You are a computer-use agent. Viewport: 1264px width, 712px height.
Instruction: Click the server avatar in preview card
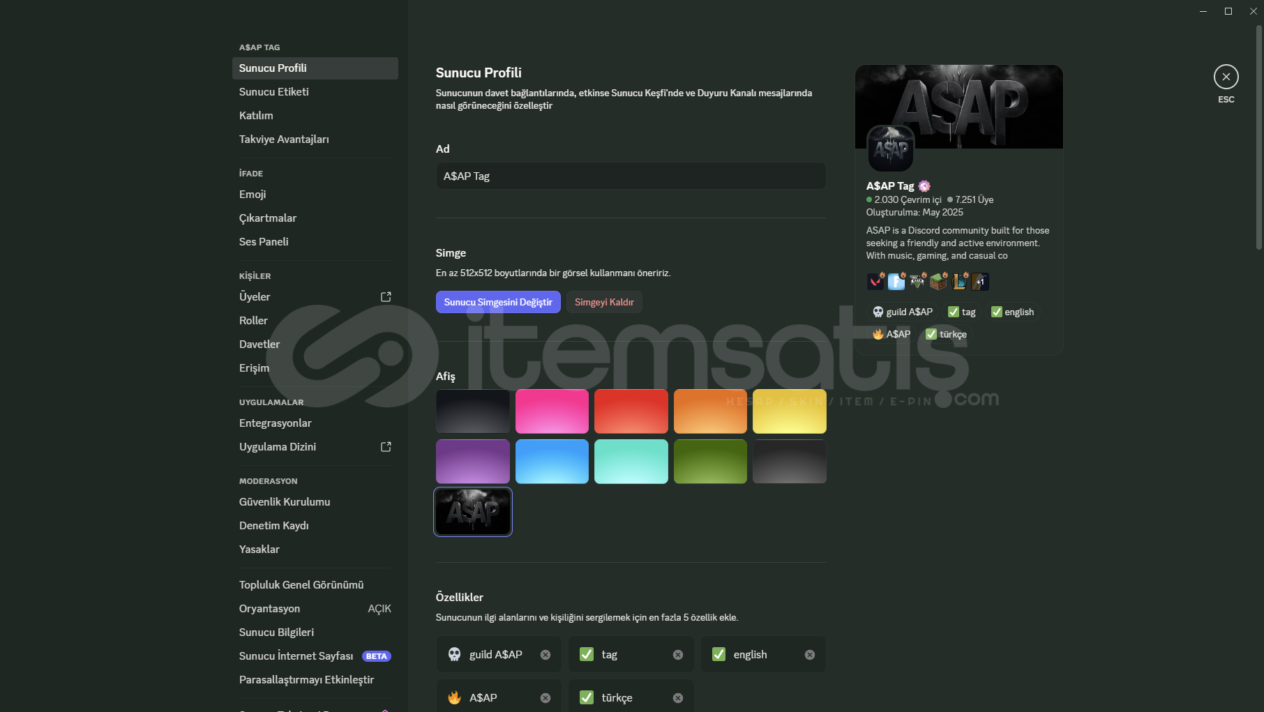[x=890, y=149]
